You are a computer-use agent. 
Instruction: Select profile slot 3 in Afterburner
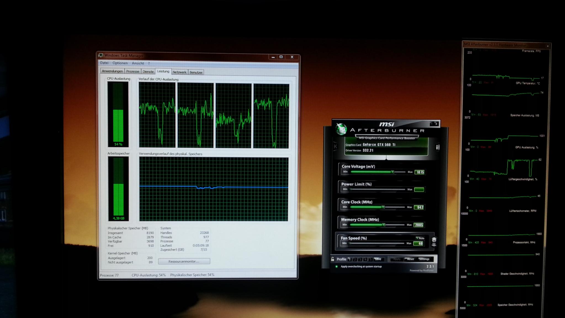360,259
